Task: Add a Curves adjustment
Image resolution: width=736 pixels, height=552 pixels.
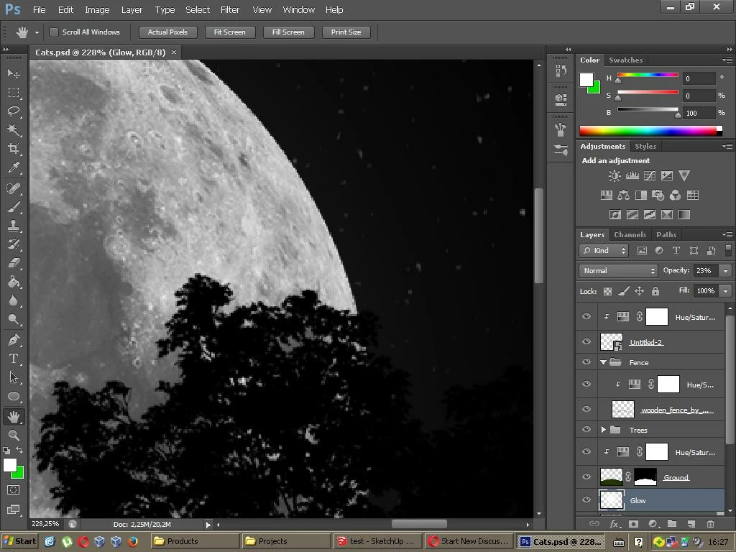Action: 650,176
